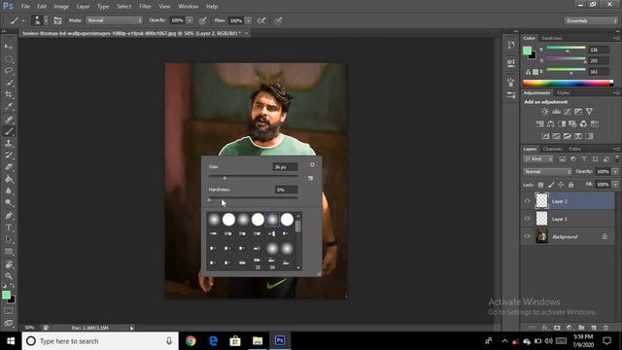Select the Rectangle shape tool
The width and height of the screenshot is (622, 350).
pyautogui.click(x=9, y=252)
